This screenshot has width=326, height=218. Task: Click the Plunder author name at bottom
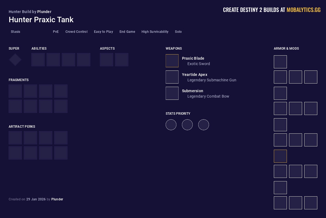tap(57, 199)
